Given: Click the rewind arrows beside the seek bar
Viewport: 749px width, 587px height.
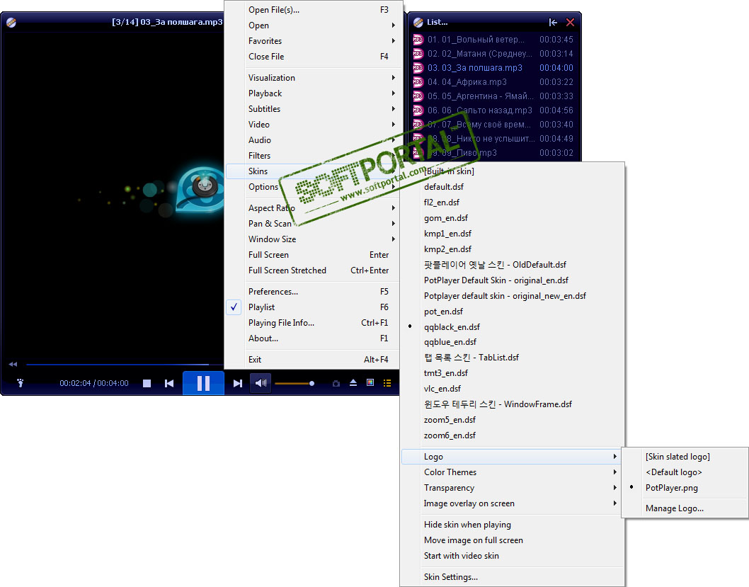Looking at the screenshot, I should tap(13, 365).
